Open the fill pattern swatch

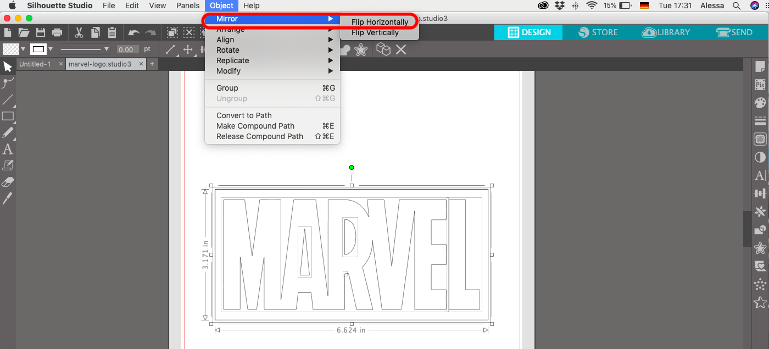(x=10, y=49)
